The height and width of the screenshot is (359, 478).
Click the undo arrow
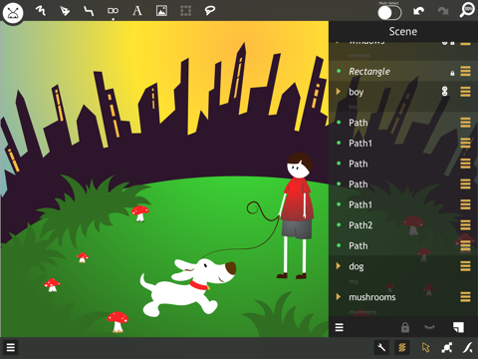click(418, 11)
